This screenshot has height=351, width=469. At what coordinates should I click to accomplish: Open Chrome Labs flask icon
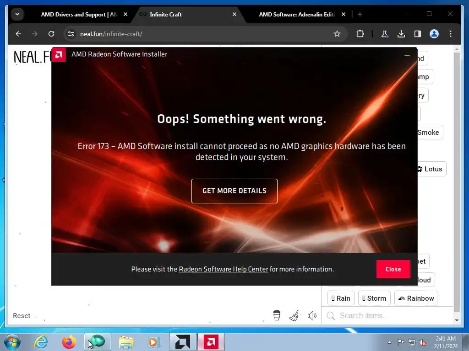385,34
